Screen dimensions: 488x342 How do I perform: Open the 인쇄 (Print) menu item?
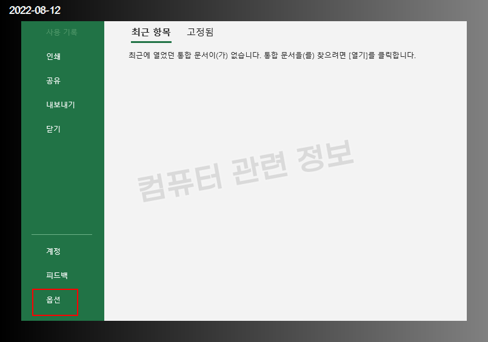pyautogui.click(x=53, y=56)
